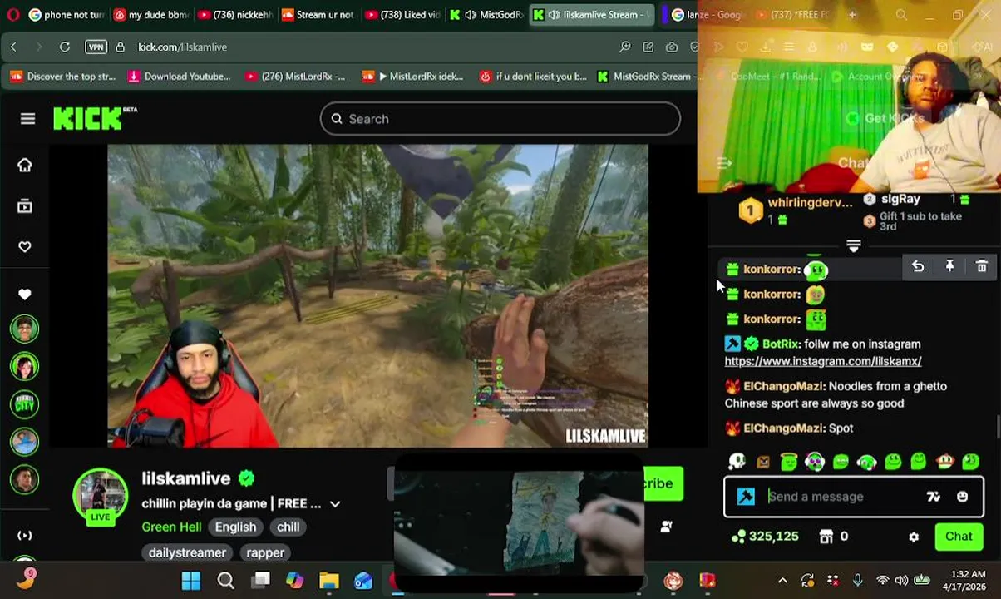Click the taskbar volume speaker icon
The image size is (1001, 599).
click(x=903, y=581)
